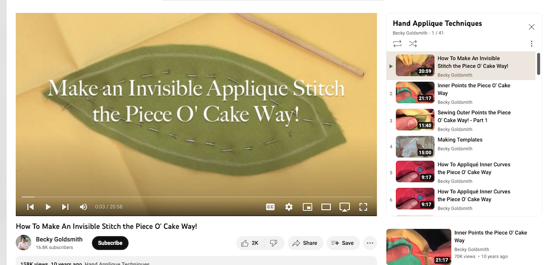Screen dimensions: 551x265
Task: Toggle closed captions on video
Action: (x=270, y=207)
